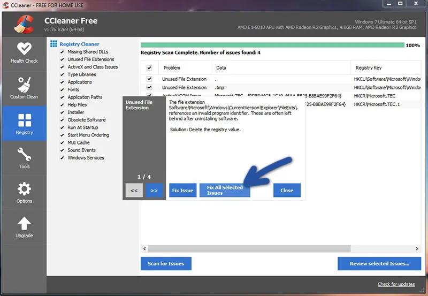Click the Registry Cleaner grid icon
The height and width of the screenshot is (296, 428).
[x=54, y=44]
